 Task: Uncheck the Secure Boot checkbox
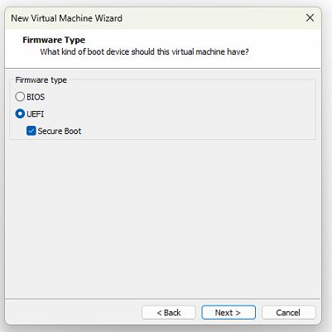pyautogui.click(x=31, y=131)
